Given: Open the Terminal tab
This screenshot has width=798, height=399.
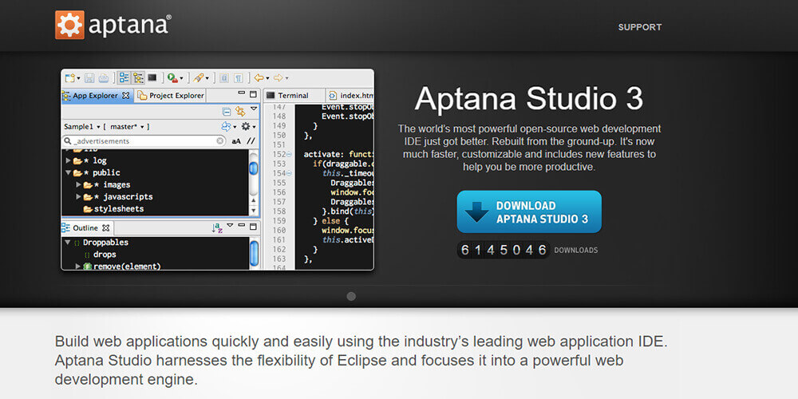Looking at the screenshot, I should [x=287, y=96].
